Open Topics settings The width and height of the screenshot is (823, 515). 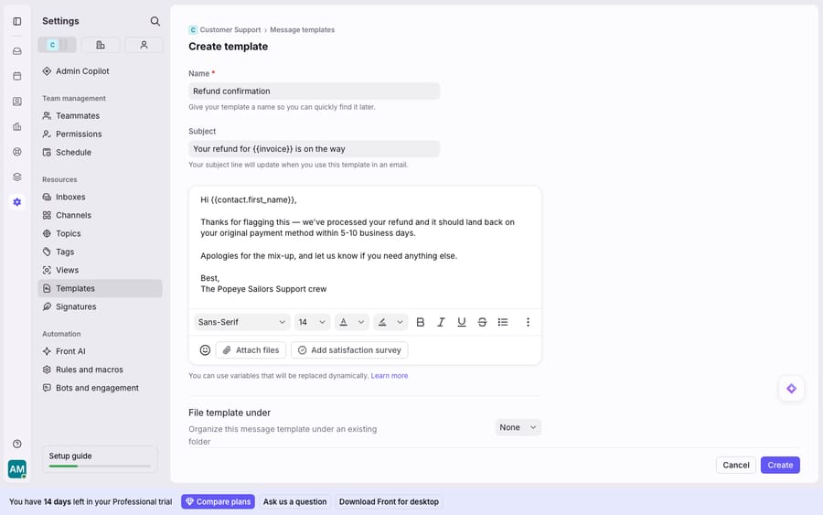pos(100,233)
